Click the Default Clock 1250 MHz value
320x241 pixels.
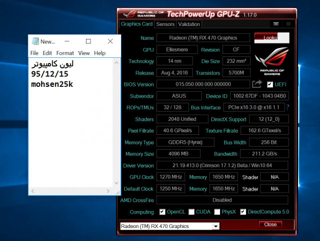click(x=170, y=189)
